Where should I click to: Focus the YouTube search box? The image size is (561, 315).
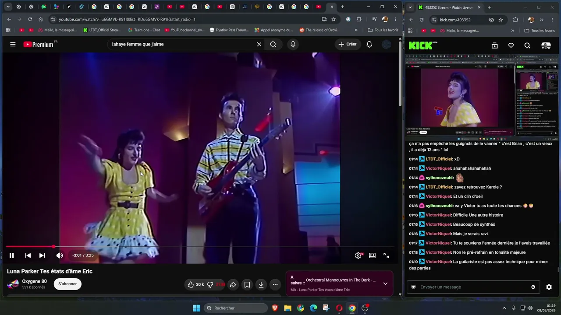pos(182,44)
